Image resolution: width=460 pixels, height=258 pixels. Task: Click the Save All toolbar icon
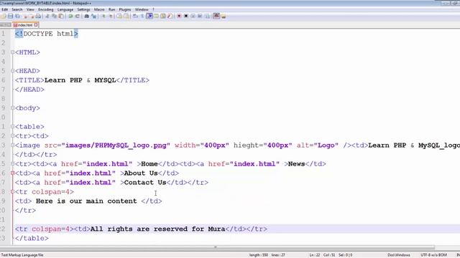(x=17, y=16)
